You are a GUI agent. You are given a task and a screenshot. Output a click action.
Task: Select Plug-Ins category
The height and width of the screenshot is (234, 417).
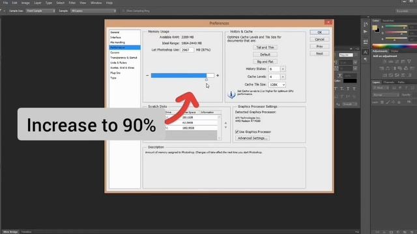(x=115, y=73)
